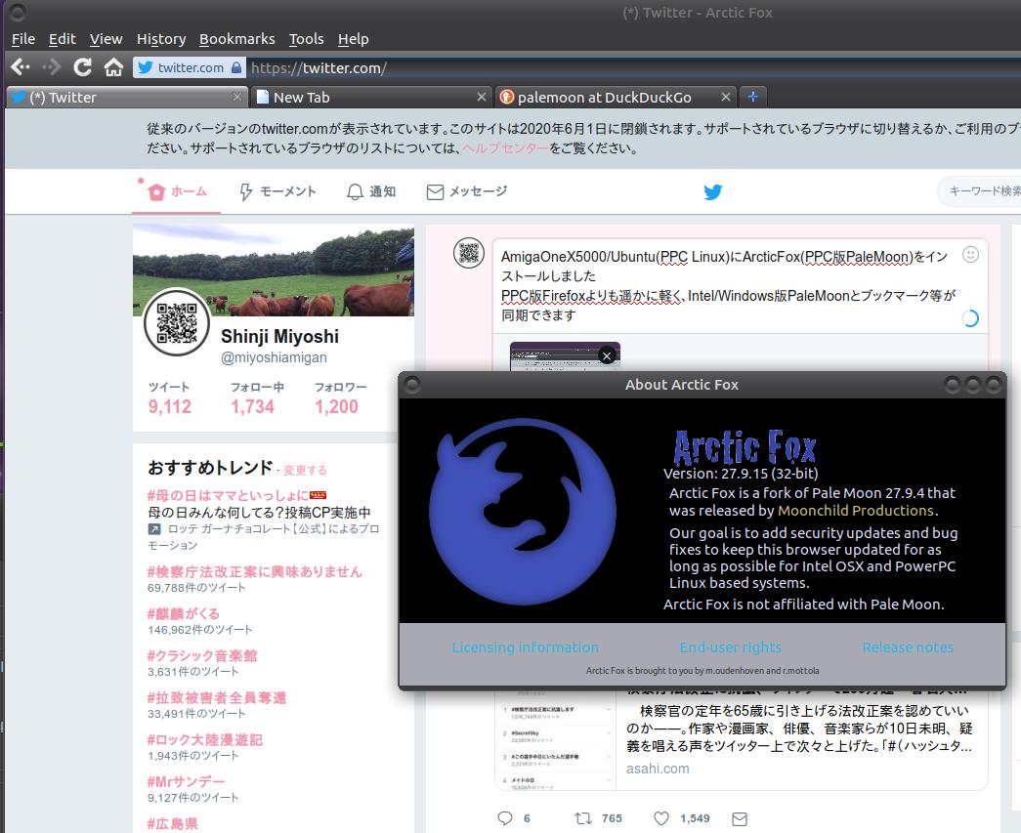
Task: View フォロー中 count 1,734
Action: [257, 397]
